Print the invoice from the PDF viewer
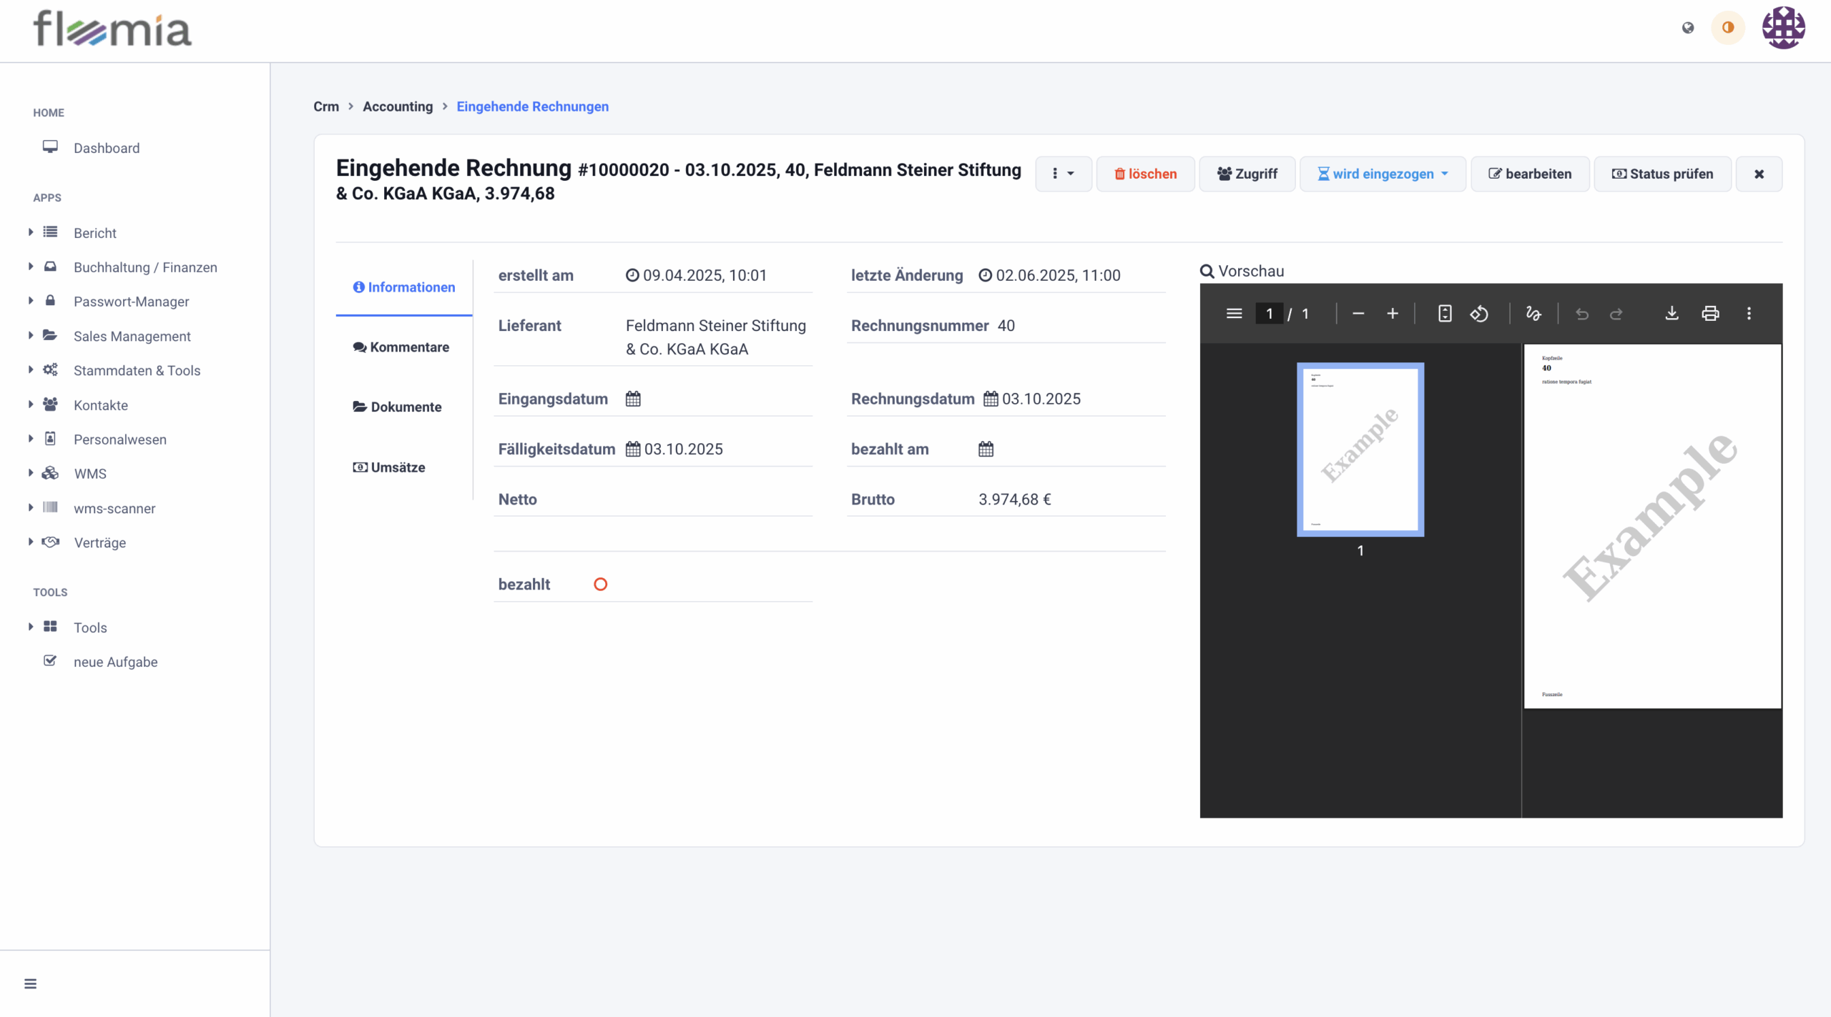This screenshot has width=1831, height=1017. (x=1710, y=313)
